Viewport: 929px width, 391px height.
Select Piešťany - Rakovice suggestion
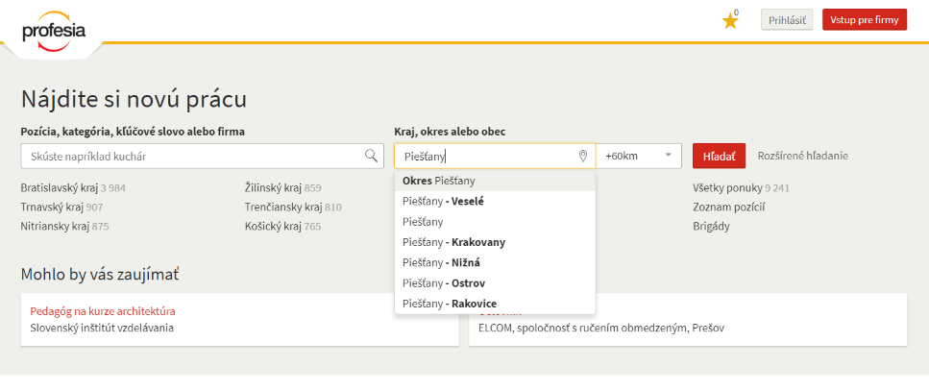point(495,304)
